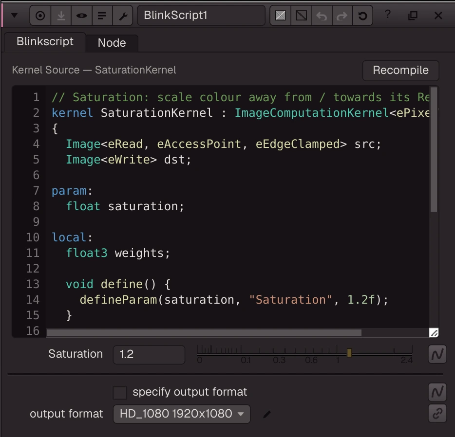
Task: Click the 'param:' line in code
Action: pyautogui.click(x=72, y=191)
